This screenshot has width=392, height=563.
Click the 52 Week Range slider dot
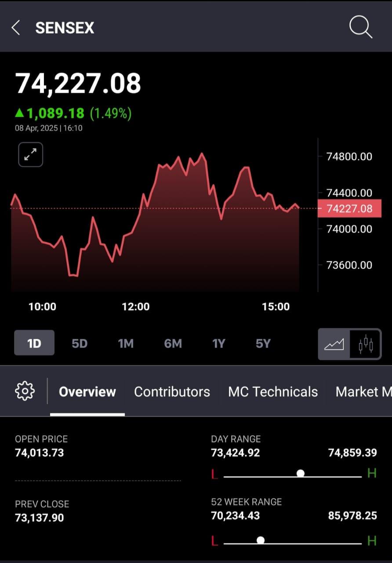click(261, 540)
